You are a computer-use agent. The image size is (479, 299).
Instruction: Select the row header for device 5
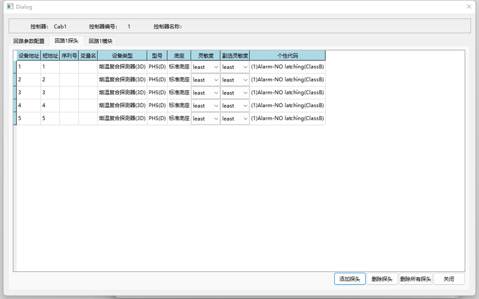[15, 118]
